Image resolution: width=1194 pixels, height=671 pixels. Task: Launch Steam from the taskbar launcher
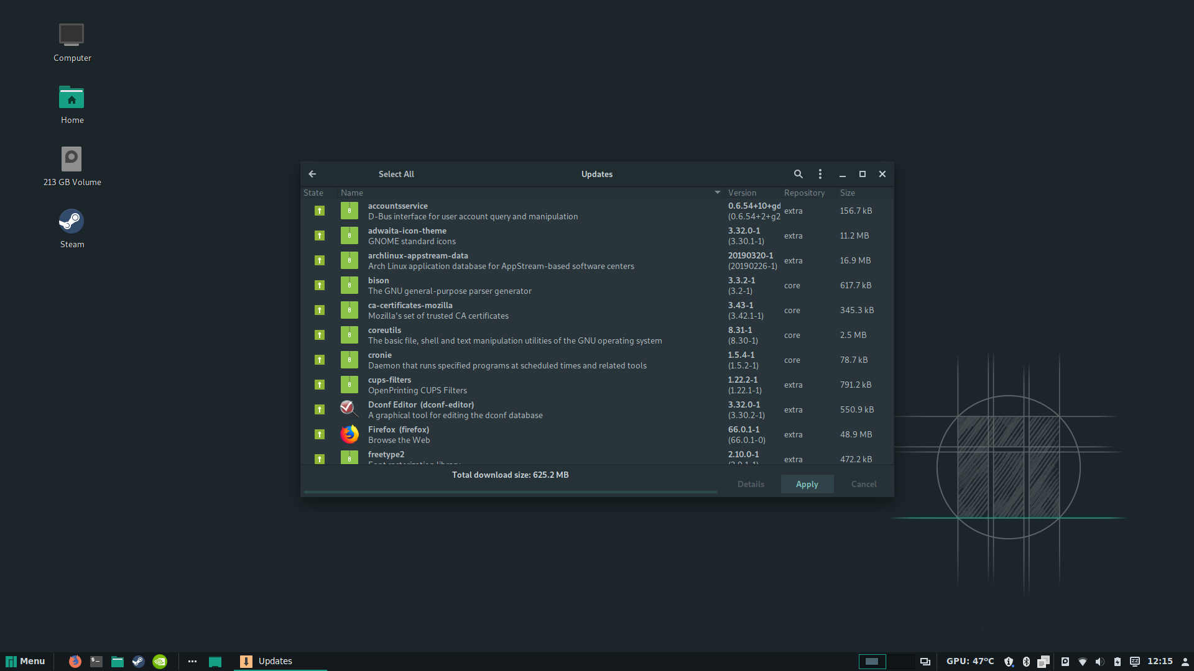139,661
